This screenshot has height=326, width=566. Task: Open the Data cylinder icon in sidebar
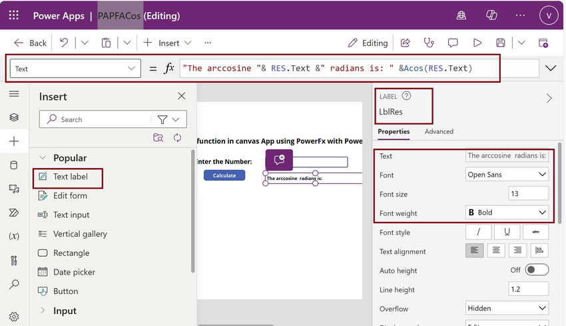pos(14,165)
